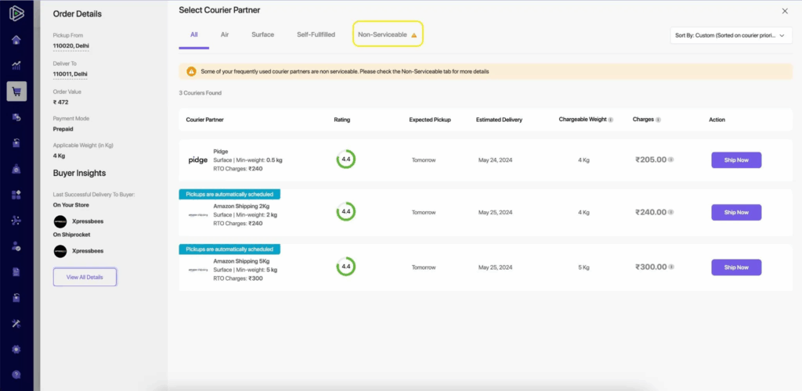
Task: Open the Settings gear icon in the sidebar
Action: (x=16, y=349)
